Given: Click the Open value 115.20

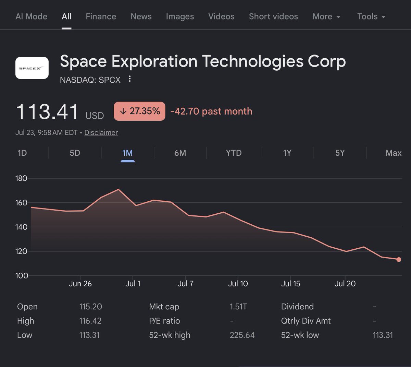Looking at the screenshot, I should [91, 307].
